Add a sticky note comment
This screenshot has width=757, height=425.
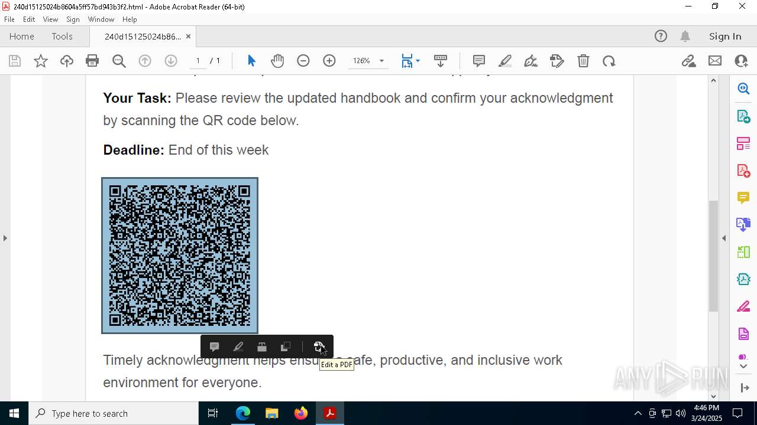(479, 61)
